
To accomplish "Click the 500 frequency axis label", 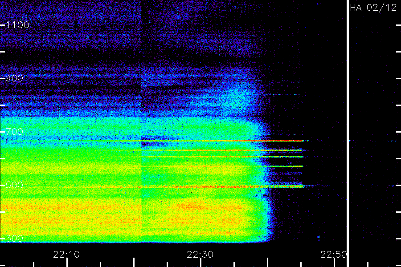I will [x=14, y=185].
